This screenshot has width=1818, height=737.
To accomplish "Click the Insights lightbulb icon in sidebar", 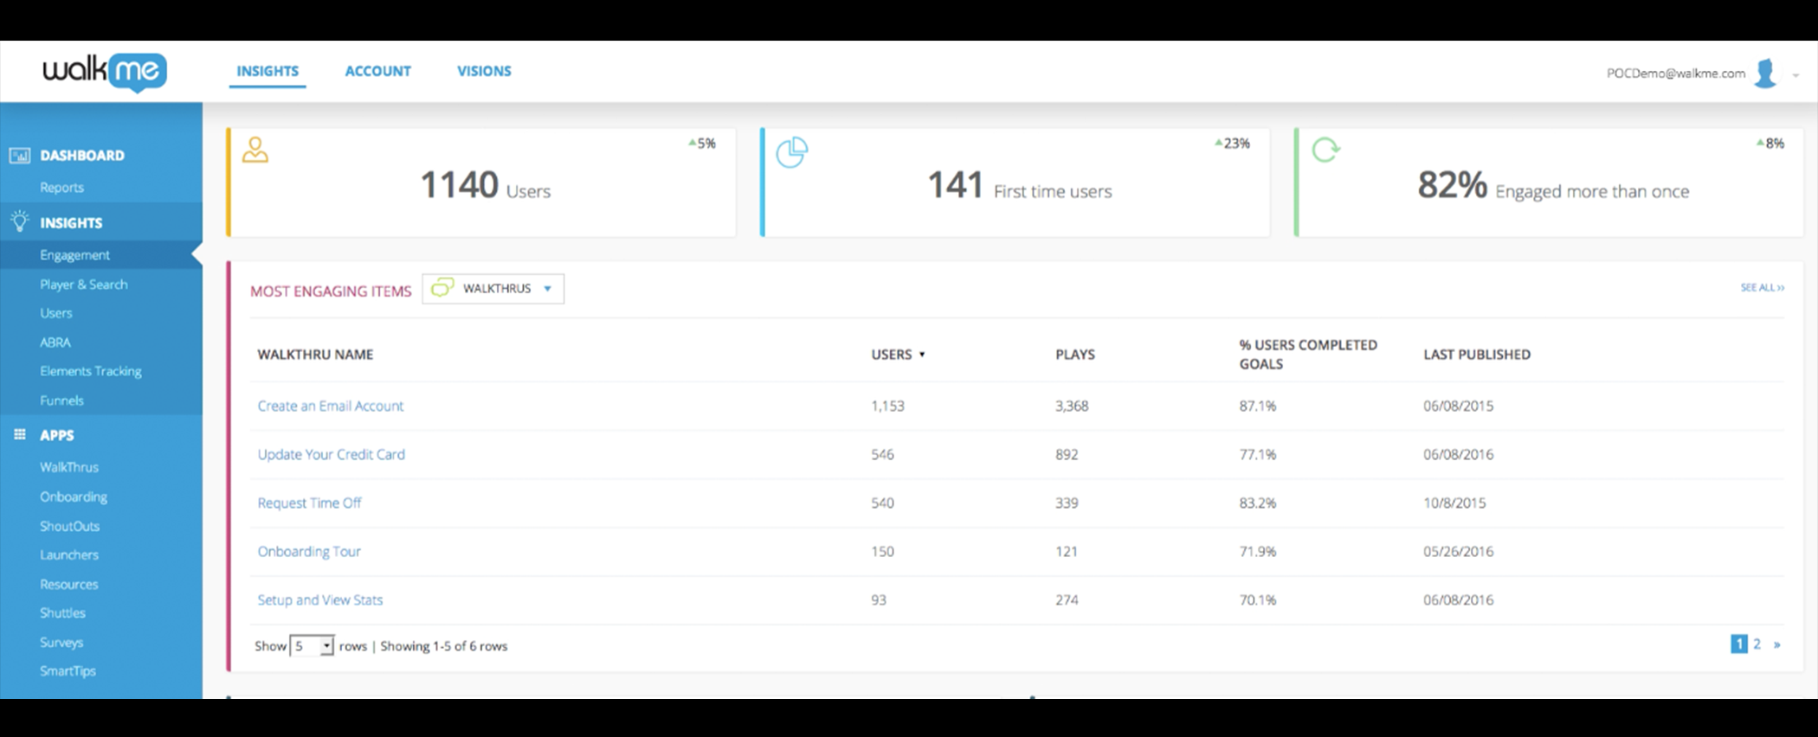I will click(x=19, y=221).
